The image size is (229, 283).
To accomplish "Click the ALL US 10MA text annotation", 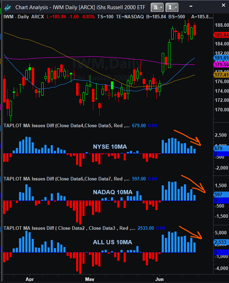I will tap(112, 242).
